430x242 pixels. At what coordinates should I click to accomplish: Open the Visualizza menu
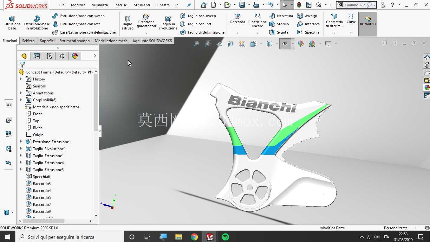coord(100,5)
